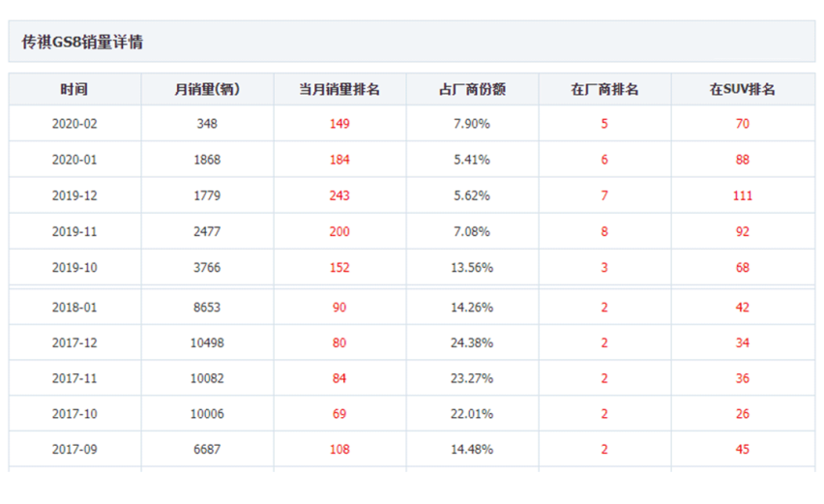The height and width of the screenshot is (504, 824).
Task: Open the red sales ranking 149
Action: point(339,124)
